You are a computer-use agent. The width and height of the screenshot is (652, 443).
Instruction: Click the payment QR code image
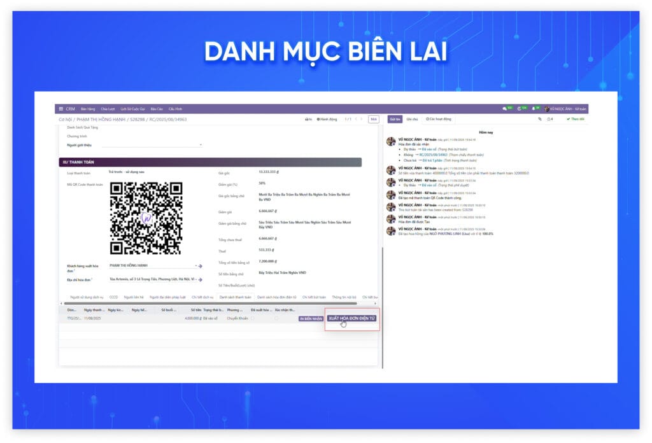[146, 218]
